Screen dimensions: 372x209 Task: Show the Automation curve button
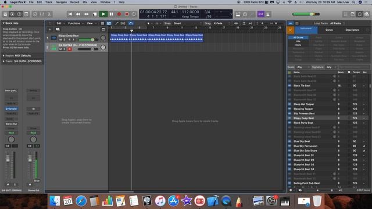(x=116, y=23)
